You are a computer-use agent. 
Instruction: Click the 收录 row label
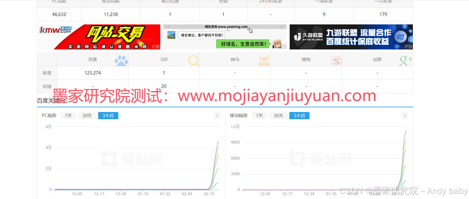pos(47,73)
